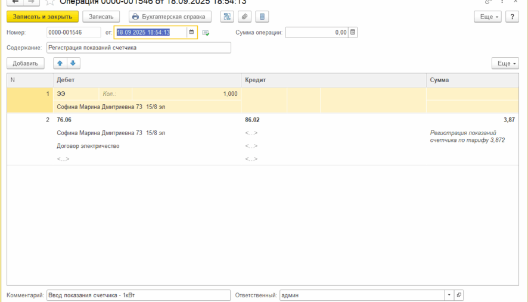Viewport: 528px width, 302px height.
Task: Click into the Содержание text field
Action: [x=138, y=48]
